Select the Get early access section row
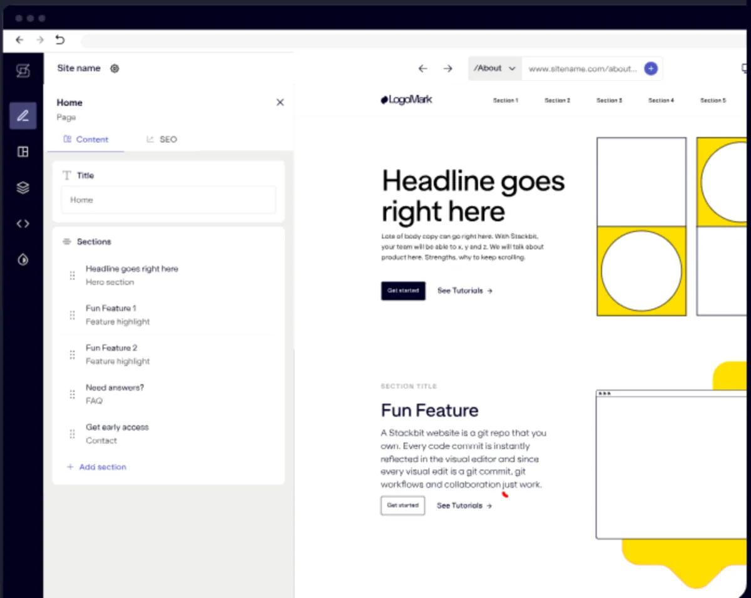751x598 pixels. (168, 433)
